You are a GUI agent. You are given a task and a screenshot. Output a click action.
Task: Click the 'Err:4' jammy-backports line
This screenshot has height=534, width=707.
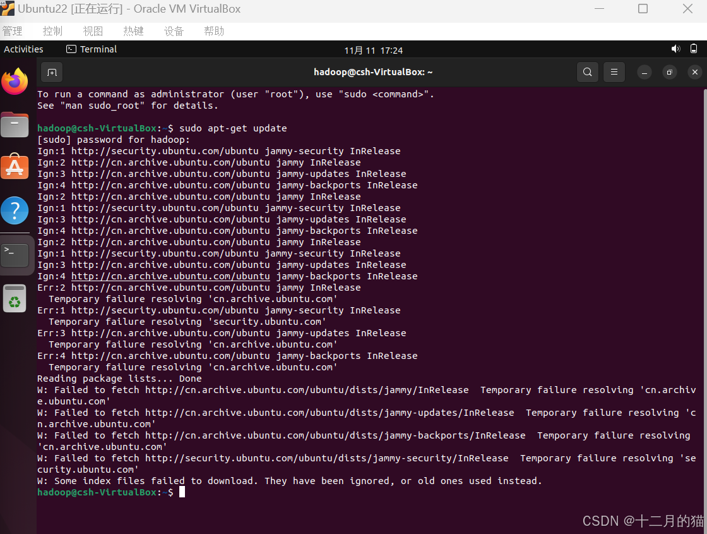pyautogui.click(x=227, y=356)
